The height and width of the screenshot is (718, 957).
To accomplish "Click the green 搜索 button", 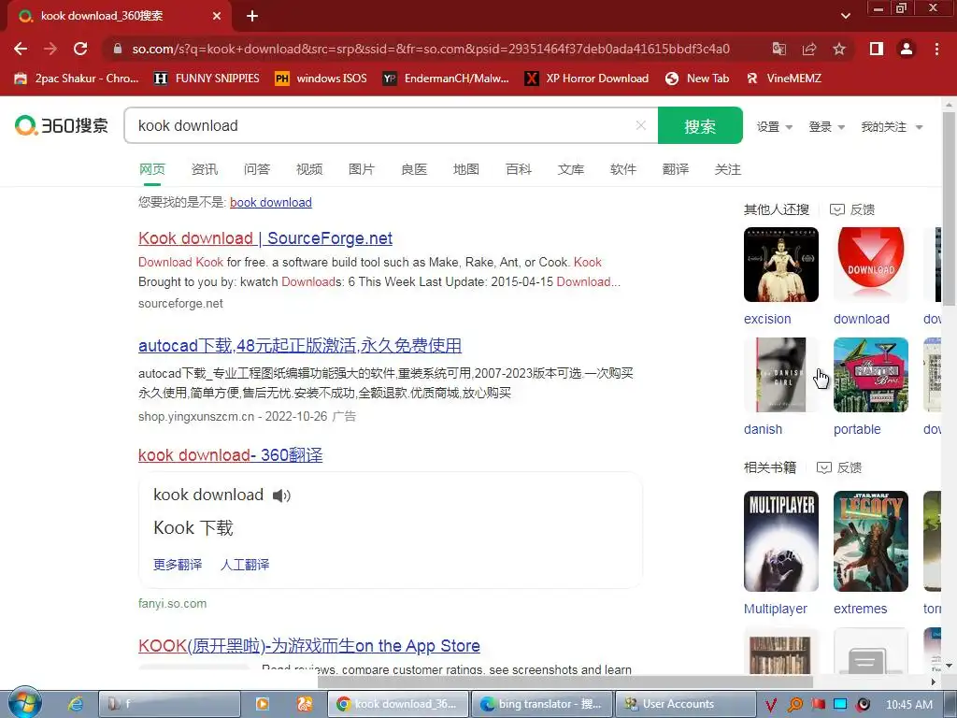I will coord(700,126).
